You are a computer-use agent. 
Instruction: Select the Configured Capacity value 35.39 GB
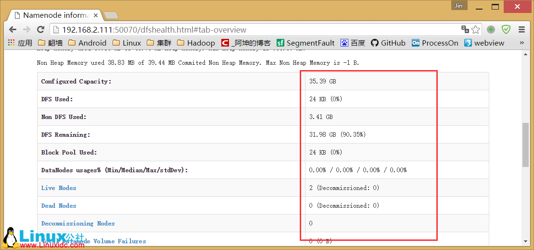323,82
